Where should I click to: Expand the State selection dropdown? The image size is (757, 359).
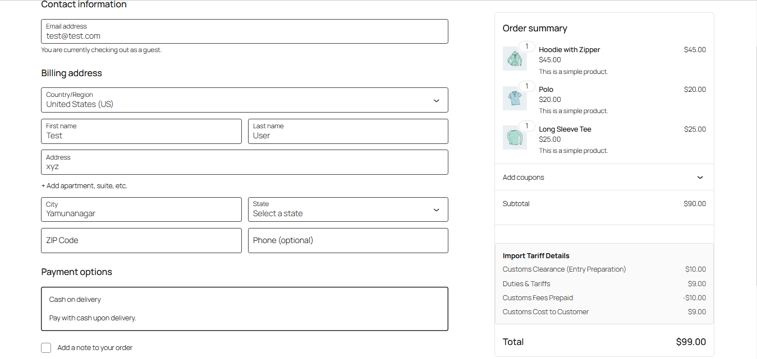tap(347, 209)
